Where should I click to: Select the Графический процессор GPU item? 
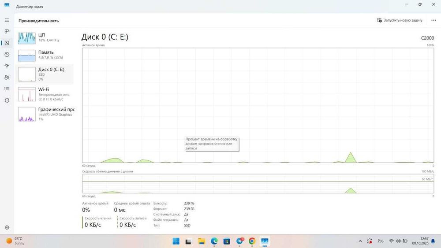pyautogui.click(x=45, y=114)
